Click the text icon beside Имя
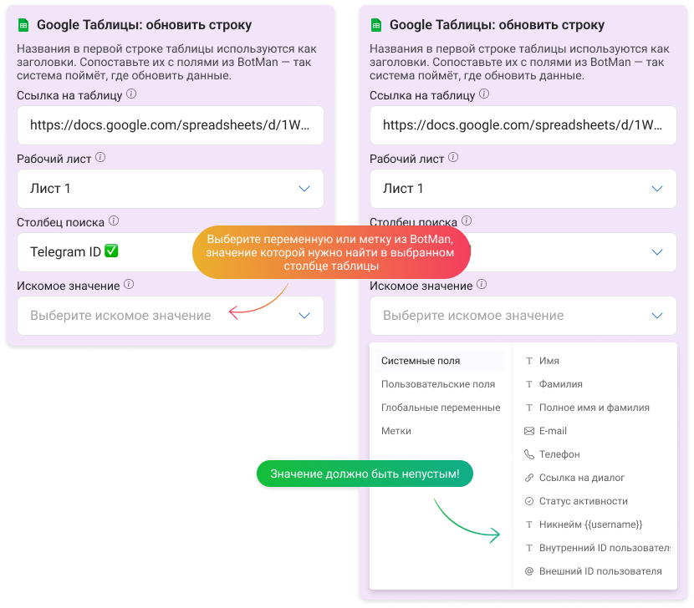This screenshot has width=694, height=608. pos(529,361)
